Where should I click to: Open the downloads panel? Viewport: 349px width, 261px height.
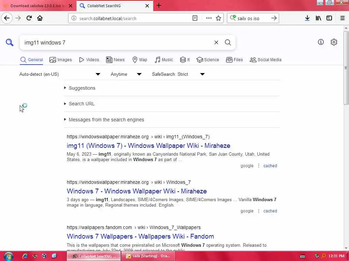pyautogui.click(x=307, y=18)
